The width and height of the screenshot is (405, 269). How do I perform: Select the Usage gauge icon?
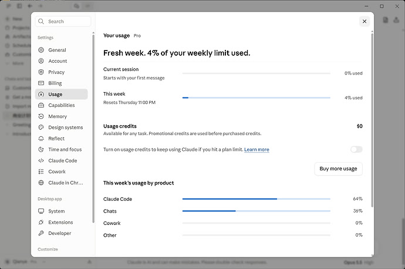[41, 95]
